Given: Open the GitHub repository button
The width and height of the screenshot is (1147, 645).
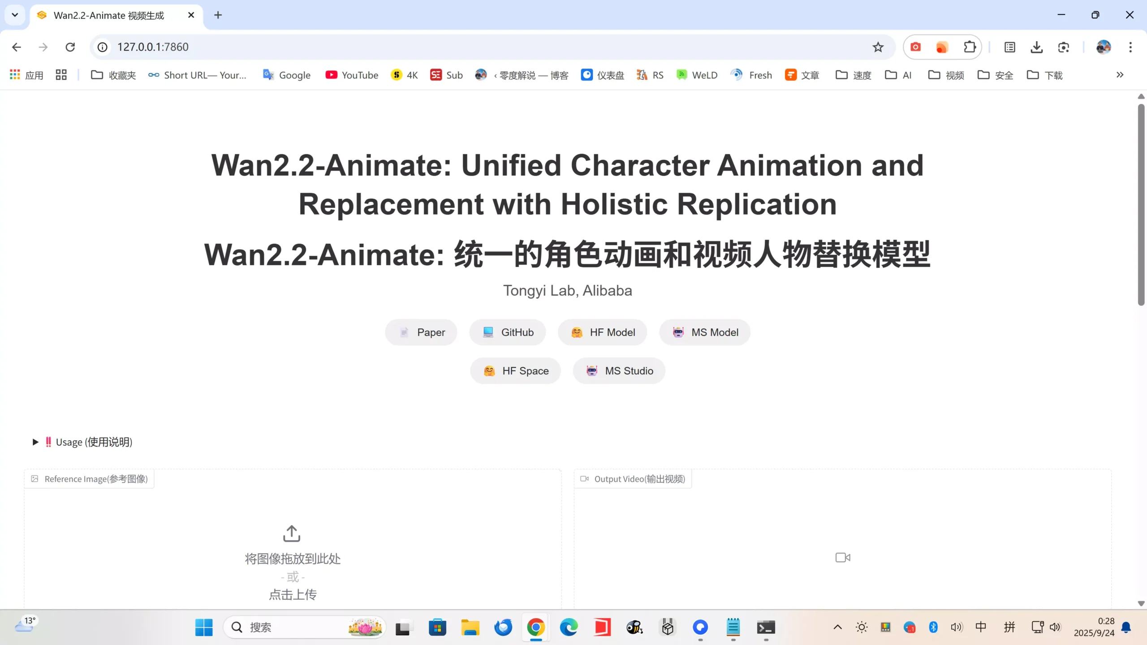Looking at the screenshot, I should click(507, 332).
